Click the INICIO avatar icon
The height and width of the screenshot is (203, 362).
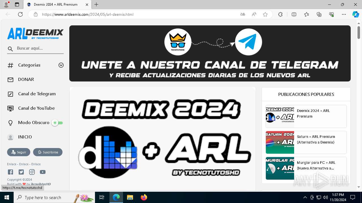click(x=10, y=137)
